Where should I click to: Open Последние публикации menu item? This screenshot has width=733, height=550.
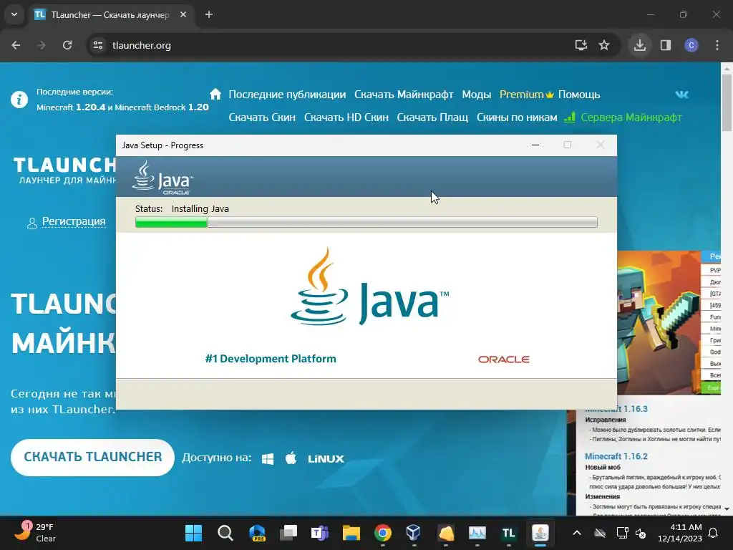pos(287,95)
